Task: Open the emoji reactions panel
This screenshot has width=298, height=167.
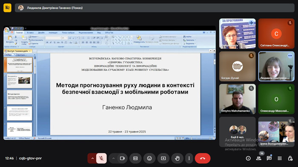Action: point(149,158)
